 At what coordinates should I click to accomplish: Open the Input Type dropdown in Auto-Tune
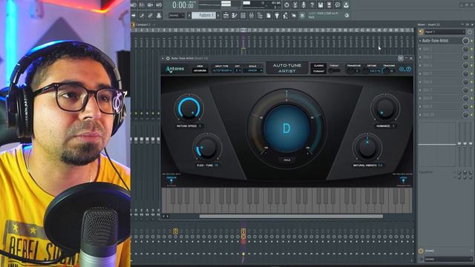tap(222, 70)
